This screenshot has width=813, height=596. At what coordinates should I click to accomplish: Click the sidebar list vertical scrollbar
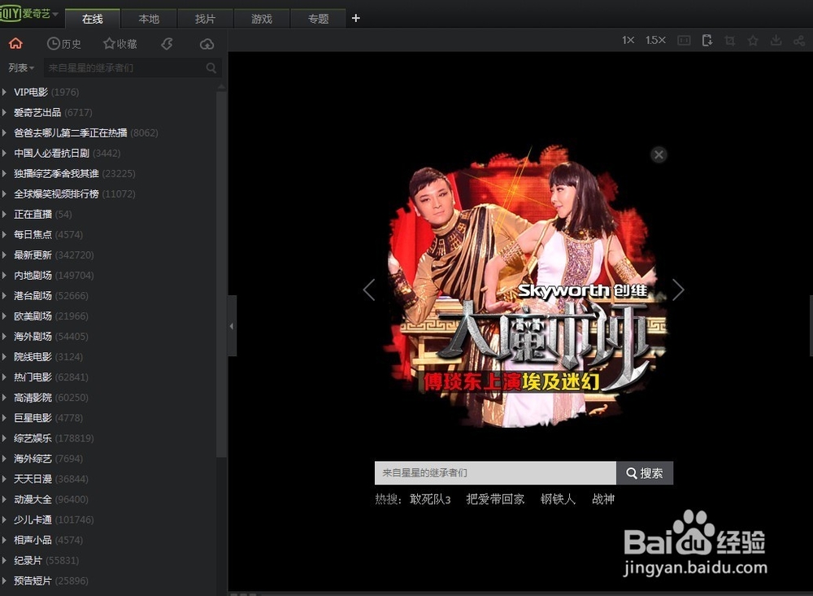[221, 275]
